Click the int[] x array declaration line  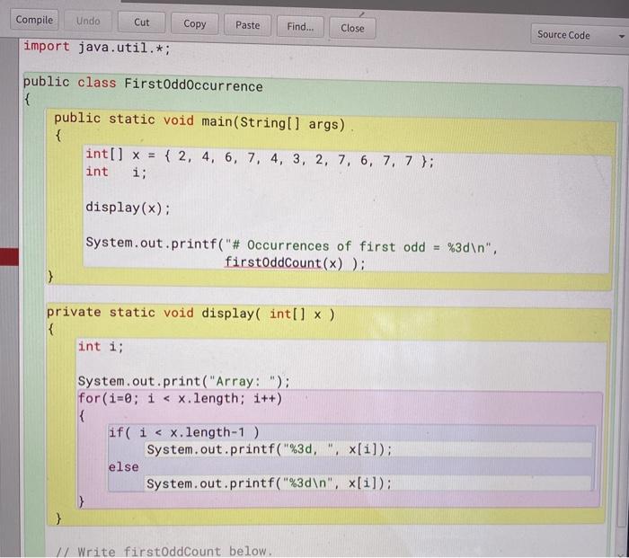pyautogui.click(x=260, y=157)
